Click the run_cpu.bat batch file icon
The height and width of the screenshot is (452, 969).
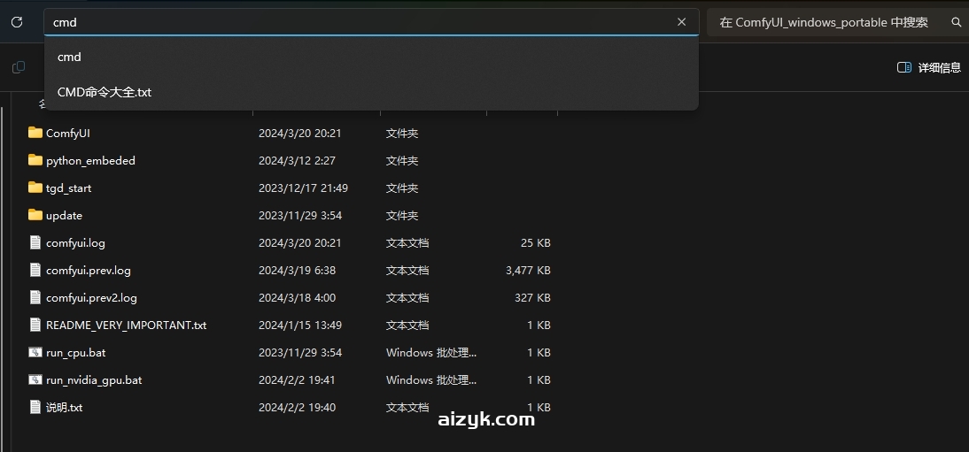pyautogui.click(x=35, y=353)
